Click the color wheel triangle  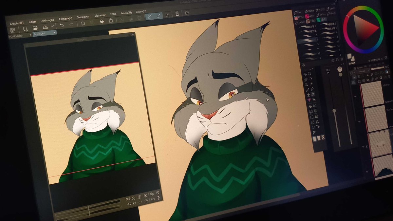coord(365,31)
